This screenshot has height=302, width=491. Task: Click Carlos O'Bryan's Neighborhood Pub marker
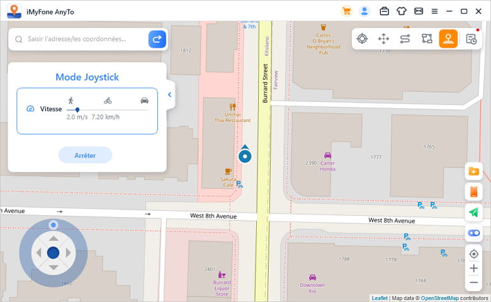coord(324,28)
